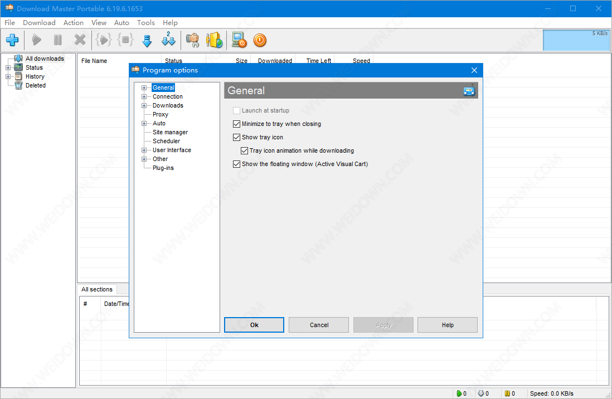Click the double down-arrow icon with number 2
This screenshot has width=612, height=399.
coord(169,39)
